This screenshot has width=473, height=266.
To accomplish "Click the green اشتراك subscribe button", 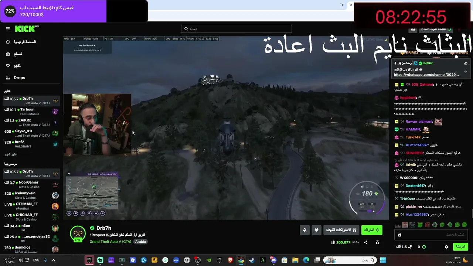I will coord(372,230).
